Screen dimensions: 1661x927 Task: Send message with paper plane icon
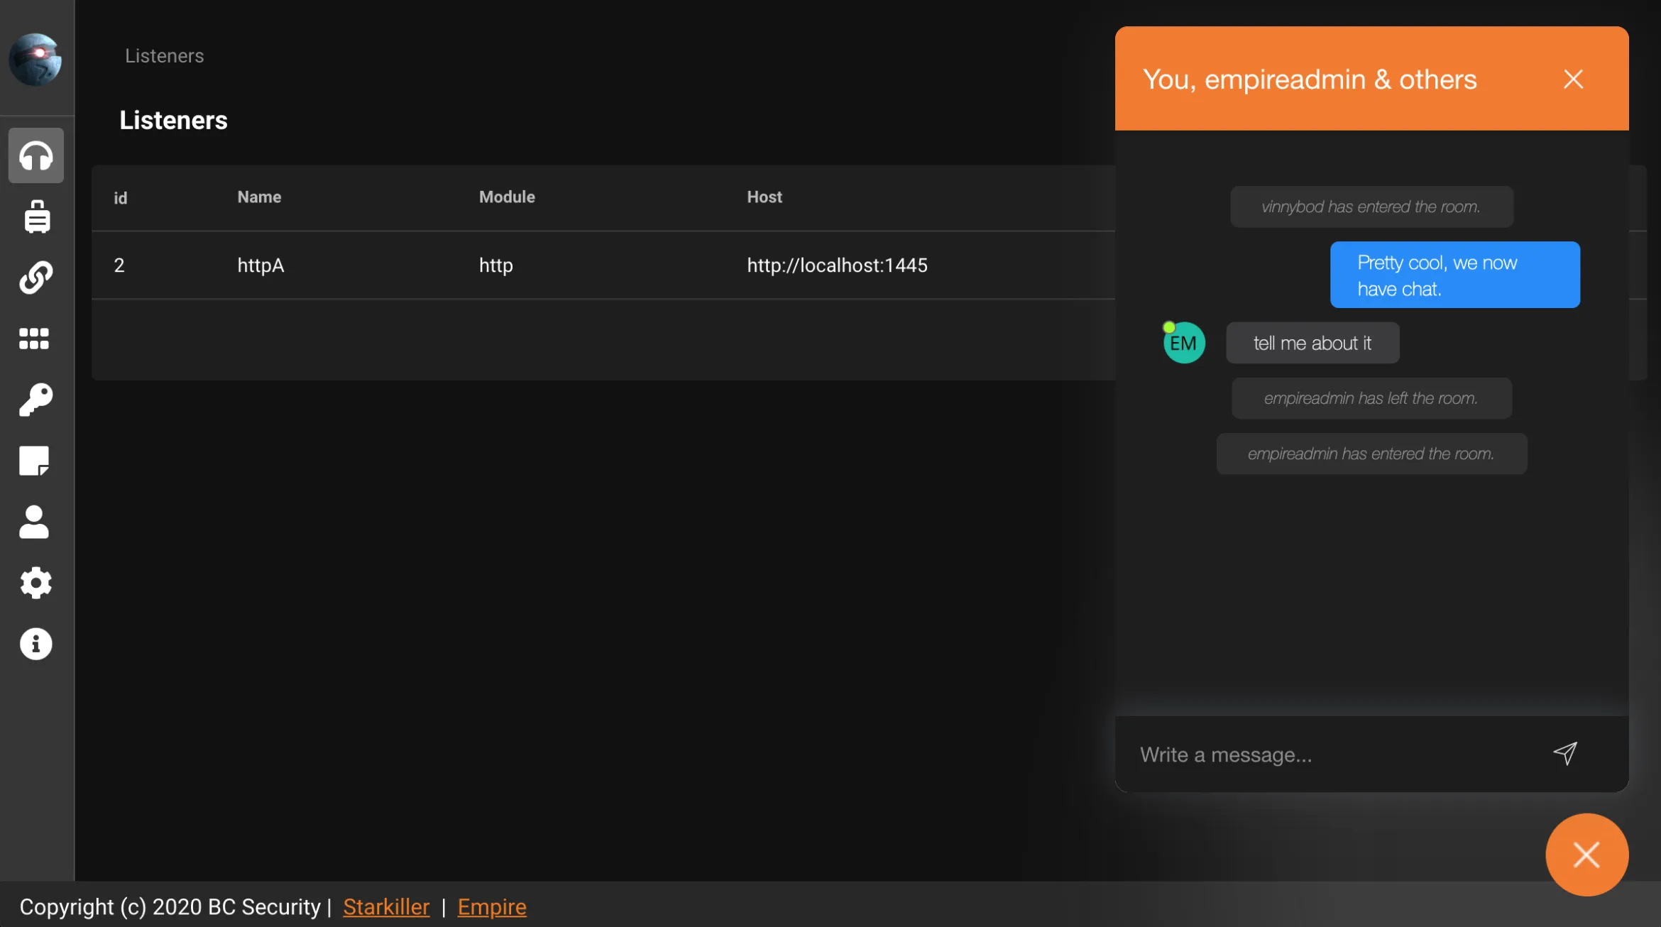[x=1564, y=753]
